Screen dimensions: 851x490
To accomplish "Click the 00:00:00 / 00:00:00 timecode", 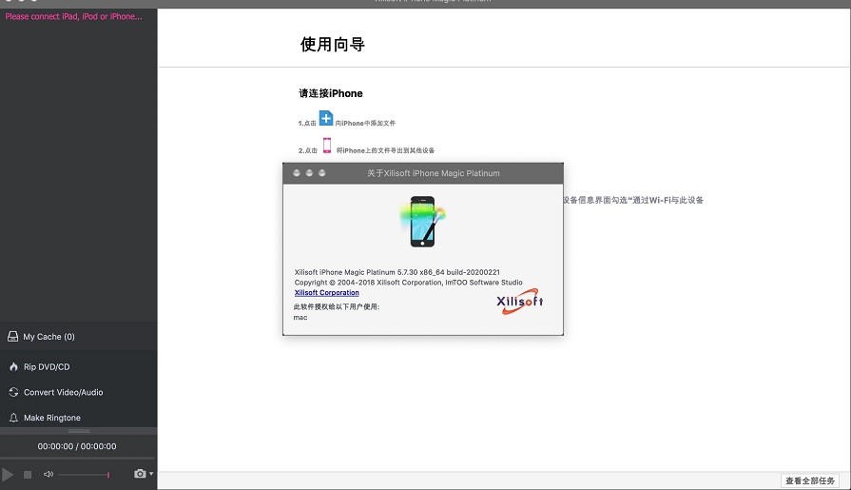I will [77, 446].
